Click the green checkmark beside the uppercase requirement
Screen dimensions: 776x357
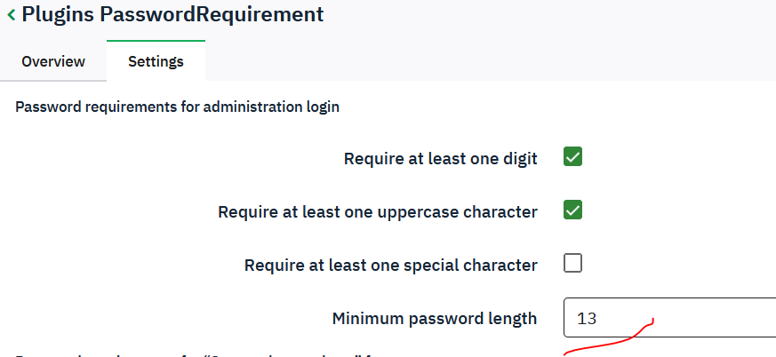pos(573,210)
